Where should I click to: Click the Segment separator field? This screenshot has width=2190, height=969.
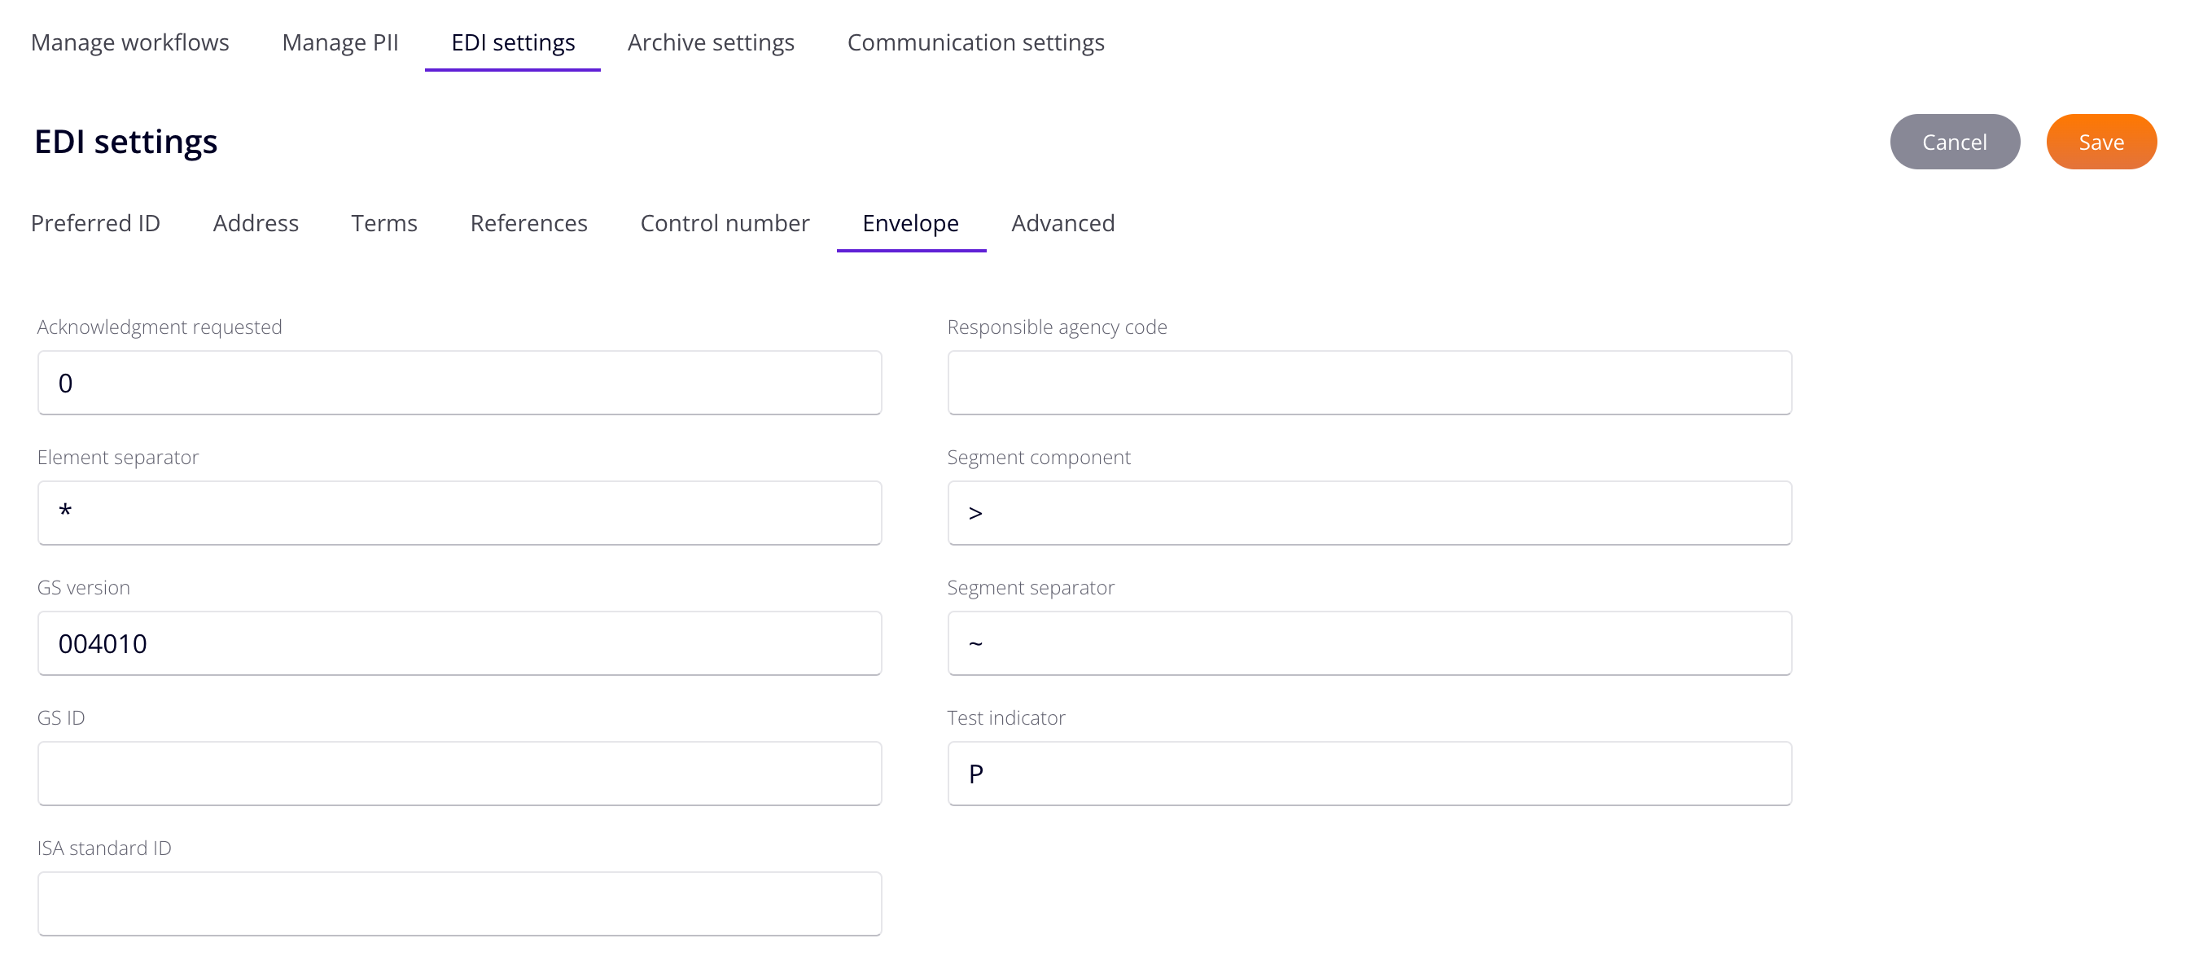[x=1369, y=643]
